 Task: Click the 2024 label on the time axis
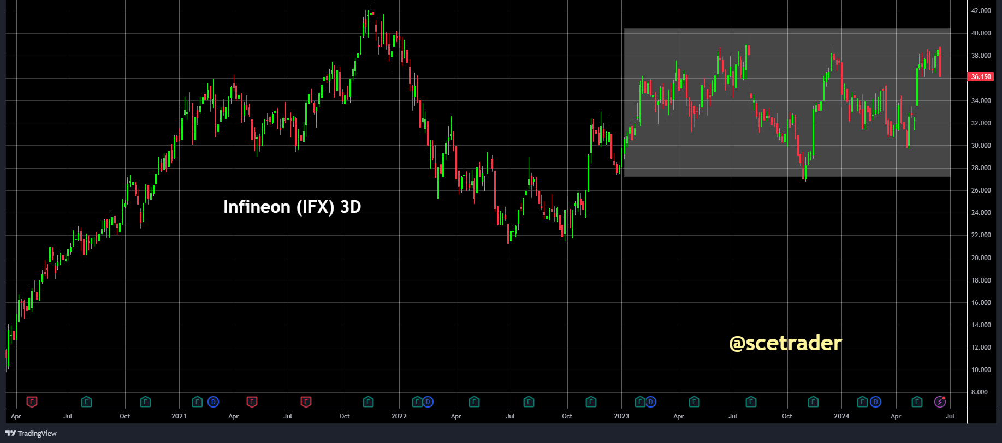point(841,416)
